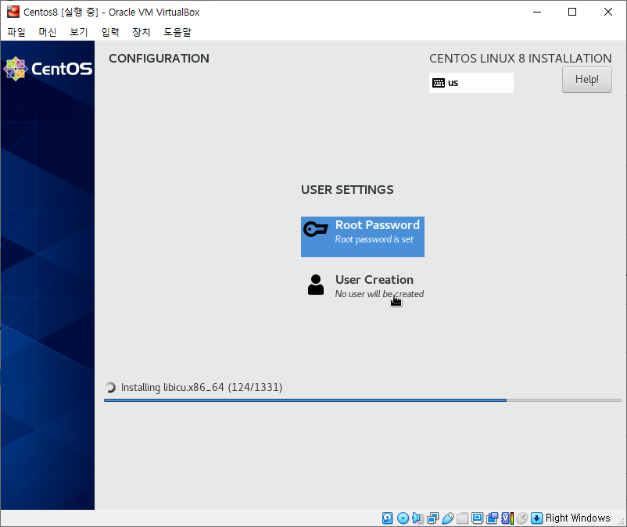Close the VirtualBox window
This screenshot has height=527, width=627.
pos(607,12)
